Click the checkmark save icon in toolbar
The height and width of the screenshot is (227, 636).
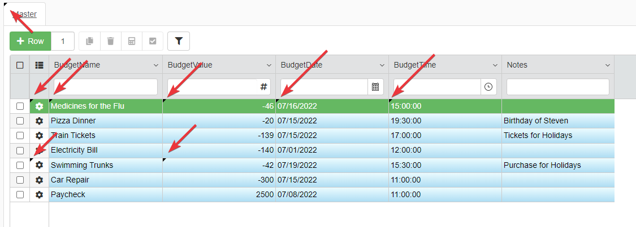click(x=152, y=41)
